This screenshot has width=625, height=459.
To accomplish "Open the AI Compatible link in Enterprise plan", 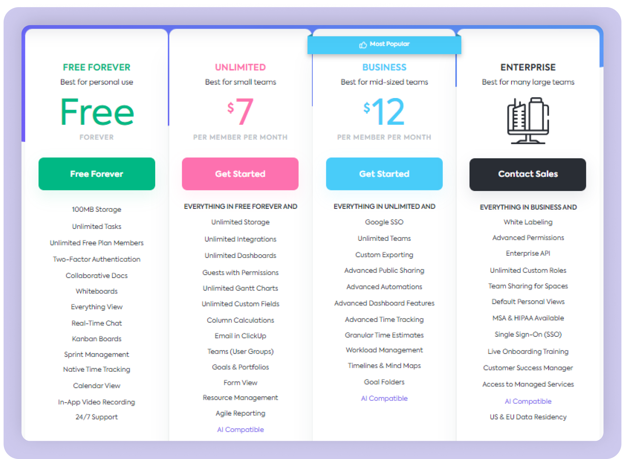I will (x=528, y=401).
